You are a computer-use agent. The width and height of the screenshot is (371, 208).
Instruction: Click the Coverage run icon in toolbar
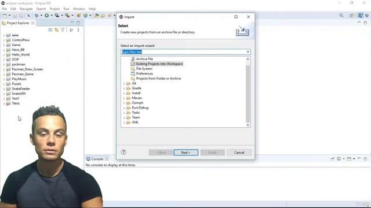pos(57,16)
